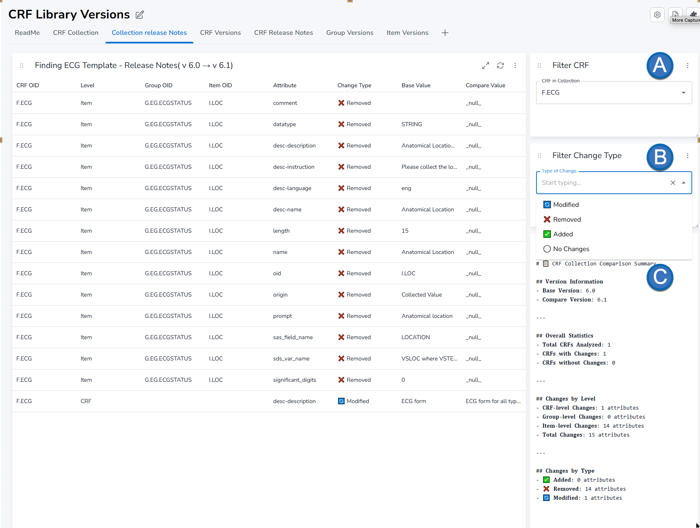Open the CRF Versions tab

pyautogui.click(x=220, y=33)
